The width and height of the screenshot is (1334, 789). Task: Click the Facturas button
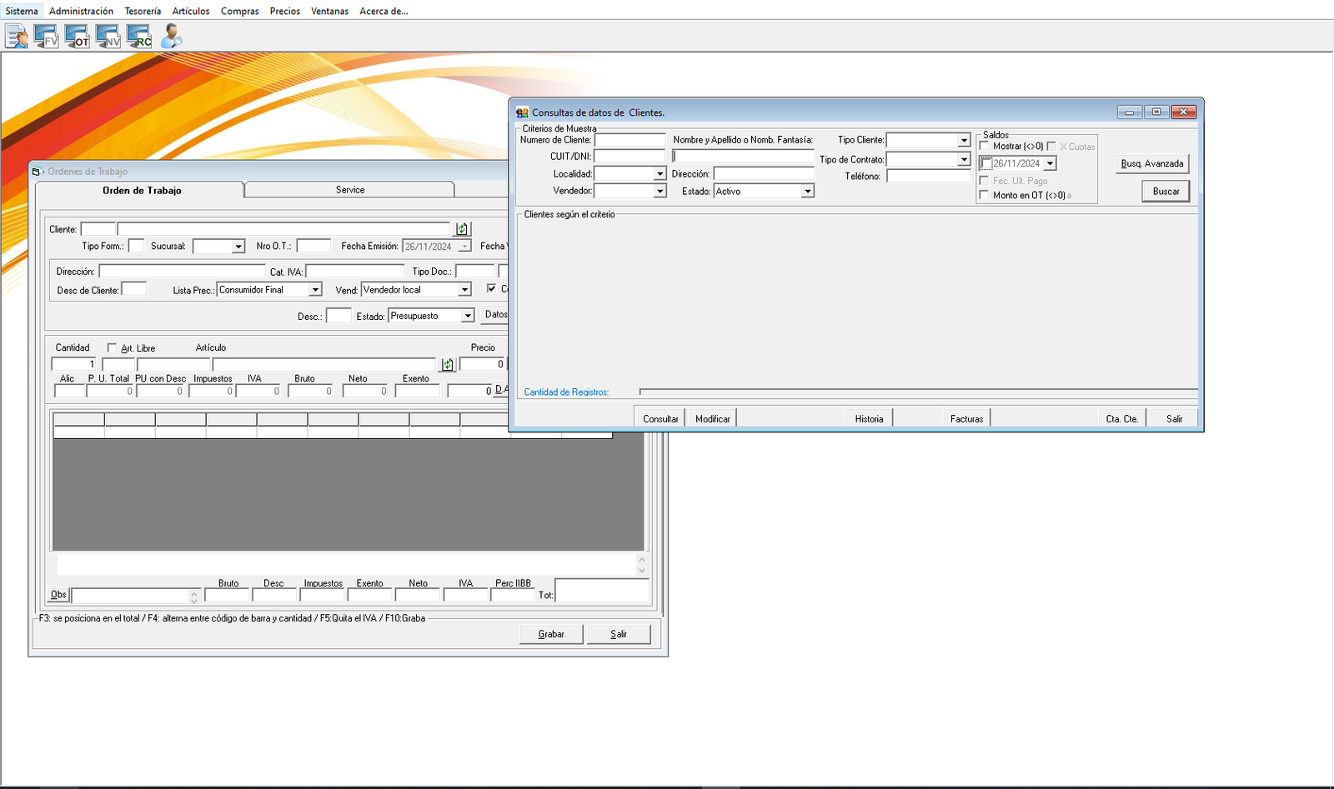[966, 418]
